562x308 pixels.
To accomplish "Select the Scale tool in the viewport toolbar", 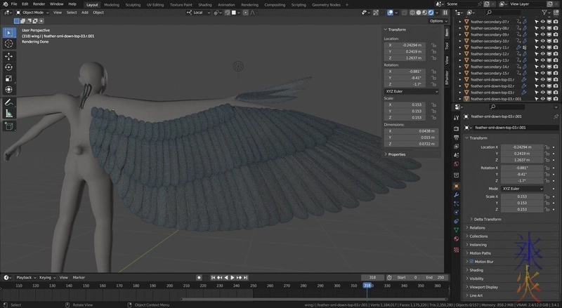I will 8,79.
